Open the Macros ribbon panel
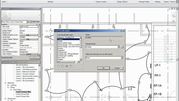The height and width of the screenshot is (101, 179). click(173, 2)
